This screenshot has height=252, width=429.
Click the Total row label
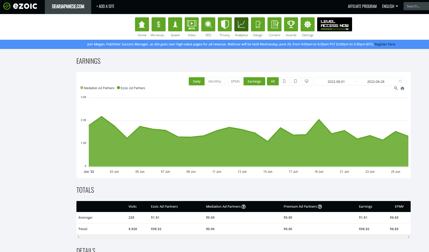click(83, 229)
